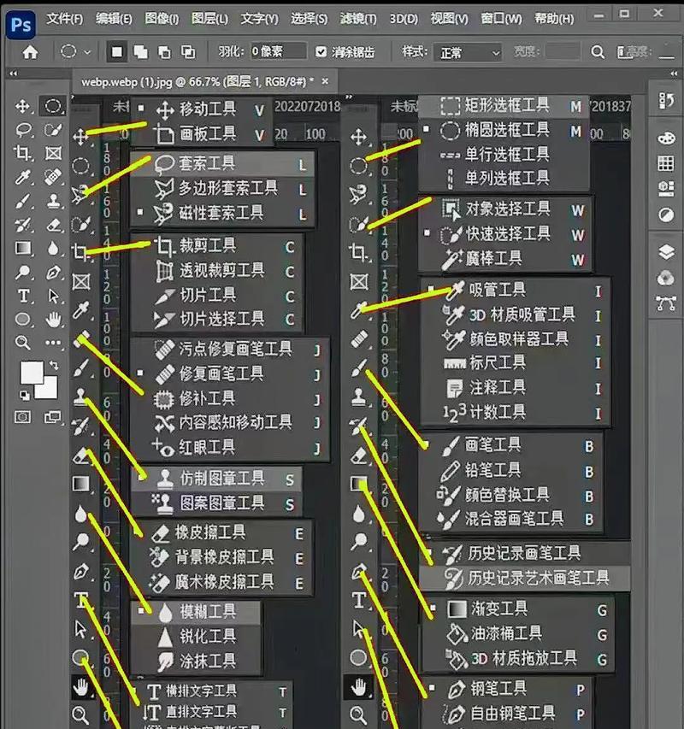Click the 宽度 width input field
The image size is (684, 729).
click(x=563, y=51)
